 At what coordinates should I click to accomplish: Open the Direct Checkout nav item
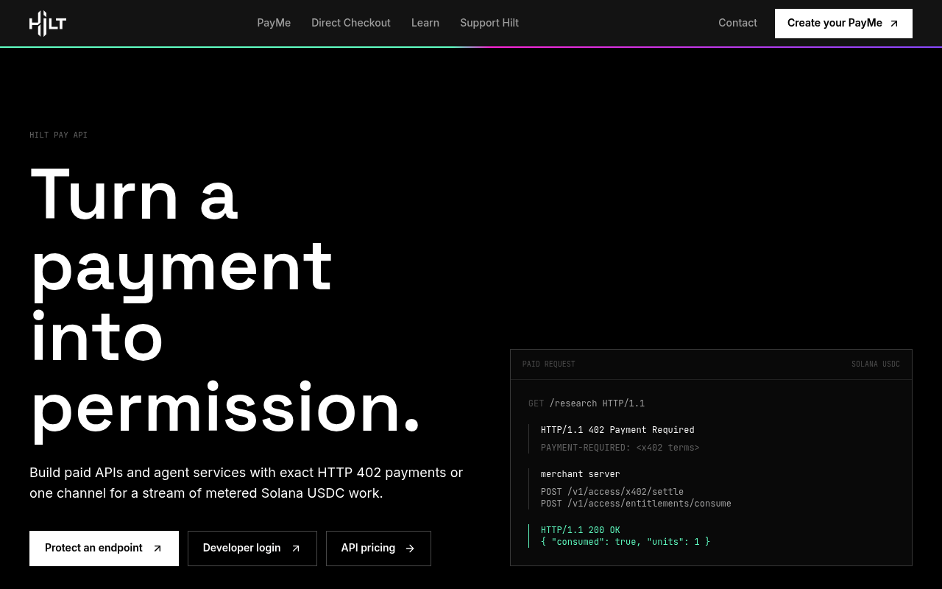point(351,23)
